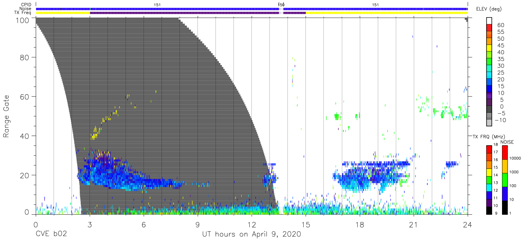Click the y-axis tick label '80'
This screenshot has width=526, height=243.
click(25, 57)
